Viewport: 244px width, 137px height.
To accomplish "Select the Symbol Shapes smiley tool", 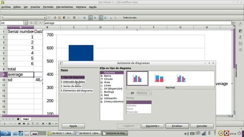I will point(50,124).
